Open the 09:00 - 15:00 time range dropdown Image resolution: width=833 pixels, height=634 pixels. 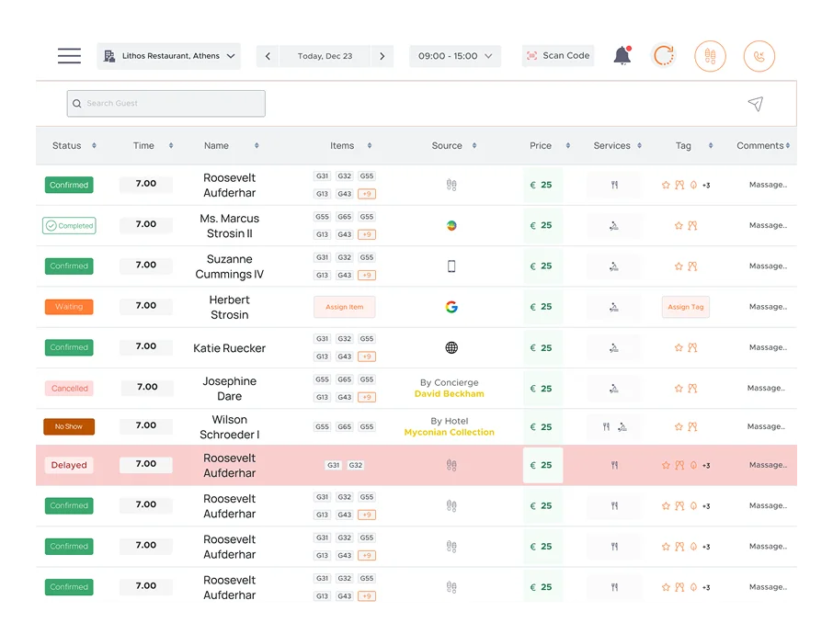(455, 56)
